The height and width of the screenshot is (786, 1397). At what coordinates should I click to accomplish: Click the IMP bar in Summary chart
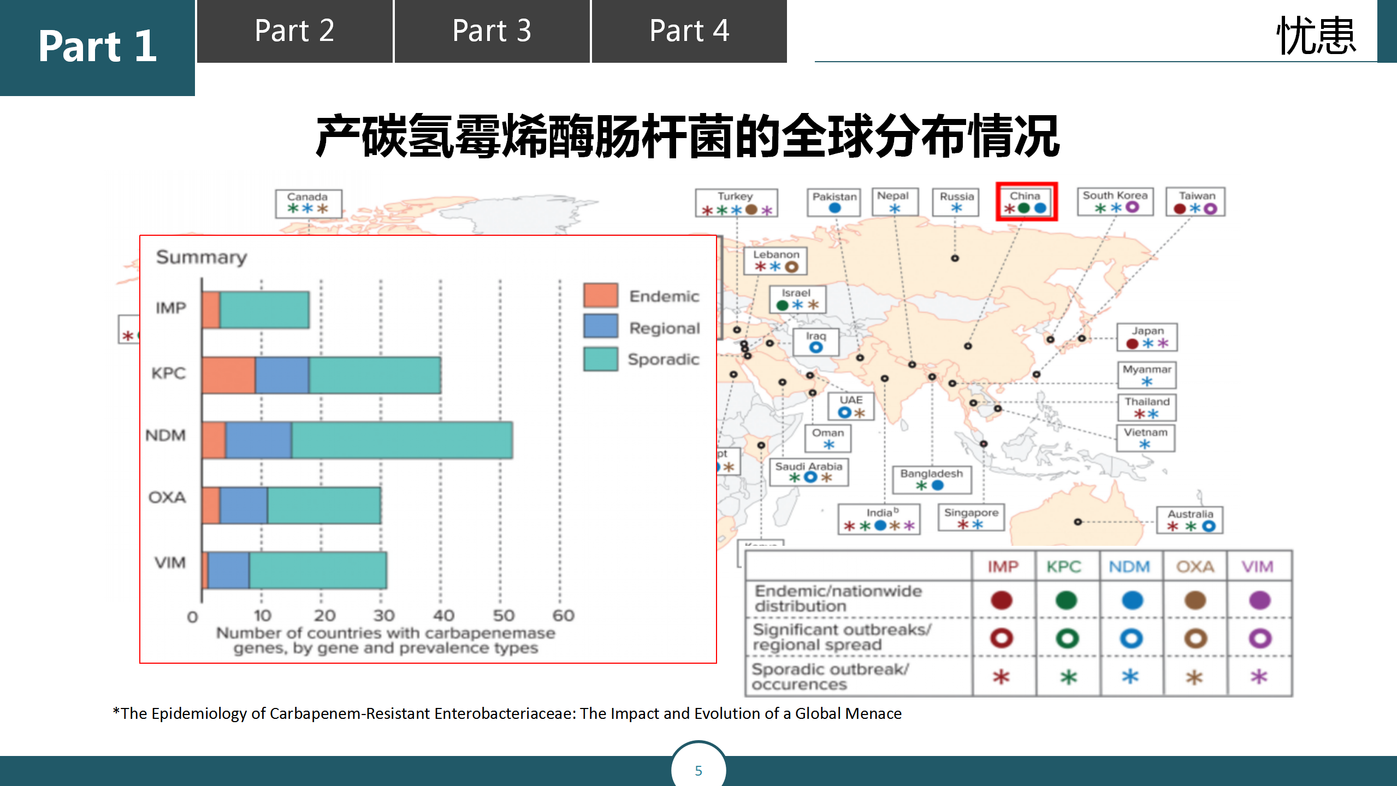click(256, 309)
